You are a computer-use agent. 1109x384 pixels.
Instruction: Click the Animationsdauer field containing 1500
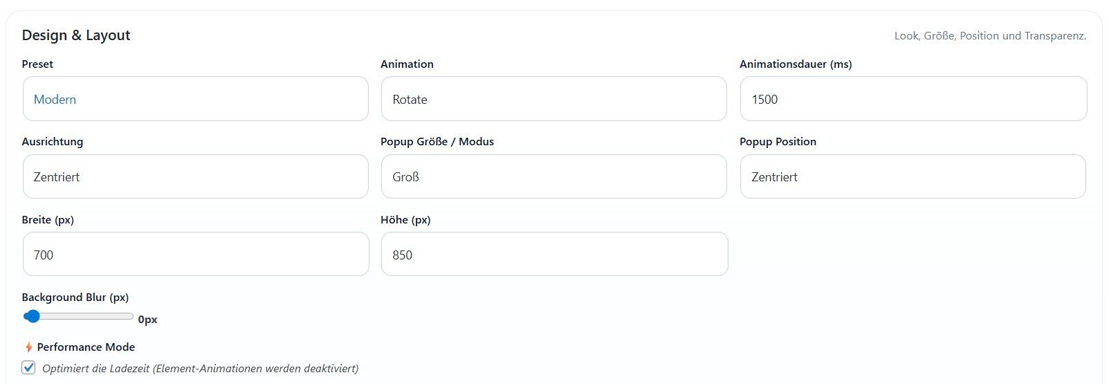(913, 99)
